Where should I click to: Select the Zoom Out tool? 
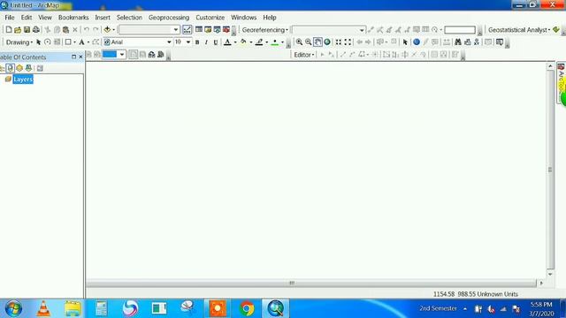308,42
